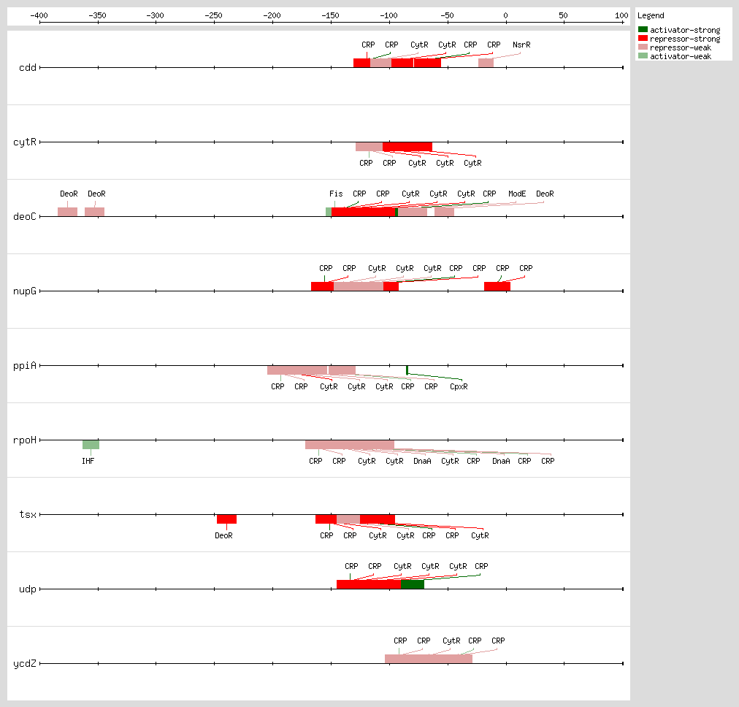
Task: Click the ModE label in deoC row
Action: click(517, 194)
